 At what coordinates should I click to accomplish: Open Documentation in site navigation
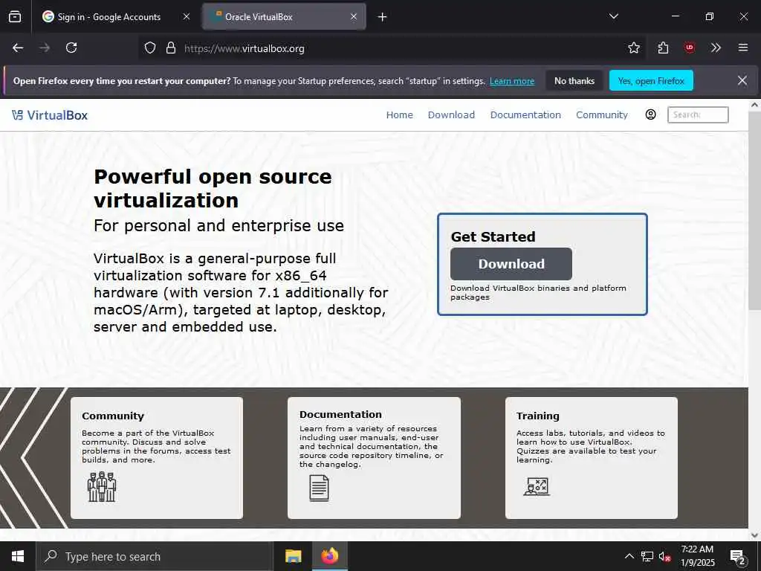[525, 115]
